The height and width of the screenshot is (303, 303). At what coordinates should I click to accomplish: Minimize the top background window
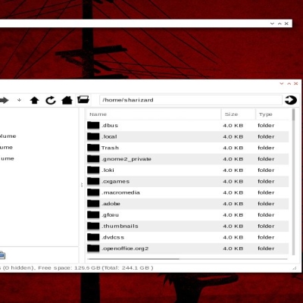272,23
